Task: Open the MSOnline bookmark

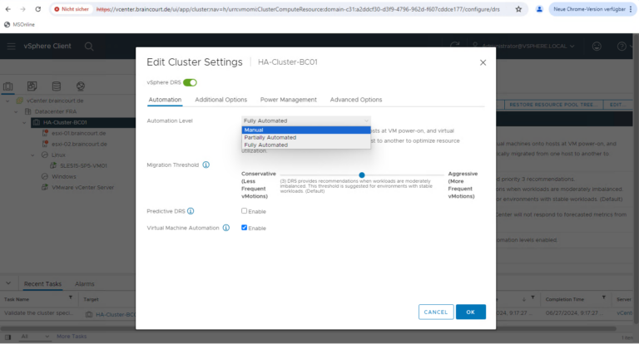Action: [x=20, y=24]
